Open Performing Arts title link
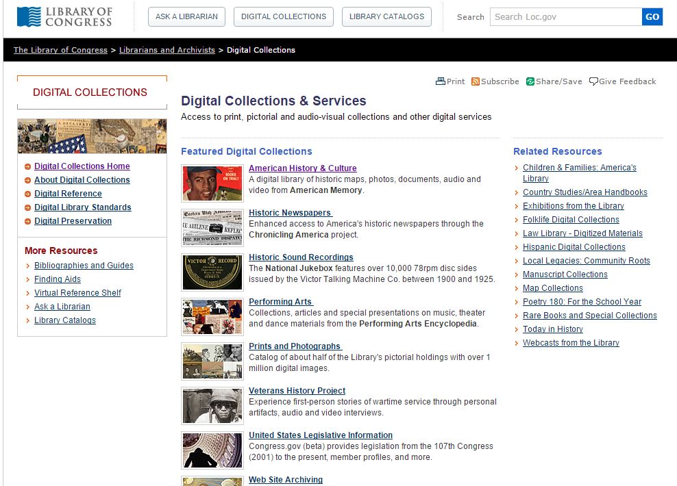This screenshot has width=677, height=486. [x=280, y=301]
